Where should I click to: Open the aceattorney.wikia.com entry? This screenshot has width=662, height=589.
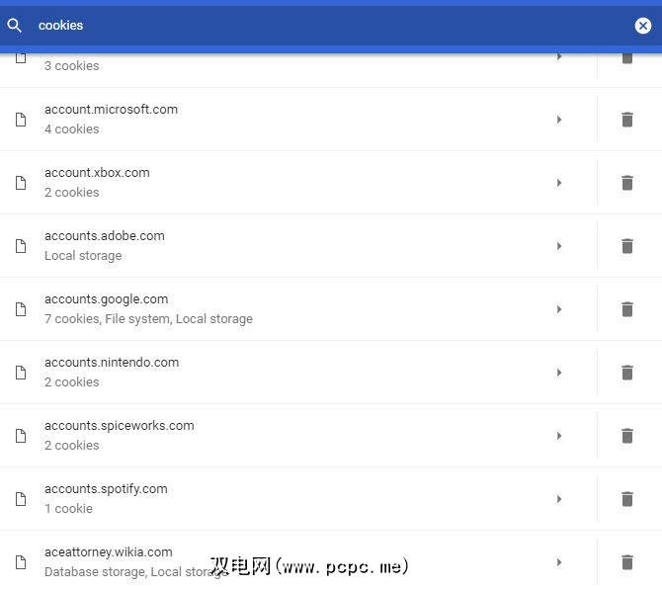pos(298,560)
